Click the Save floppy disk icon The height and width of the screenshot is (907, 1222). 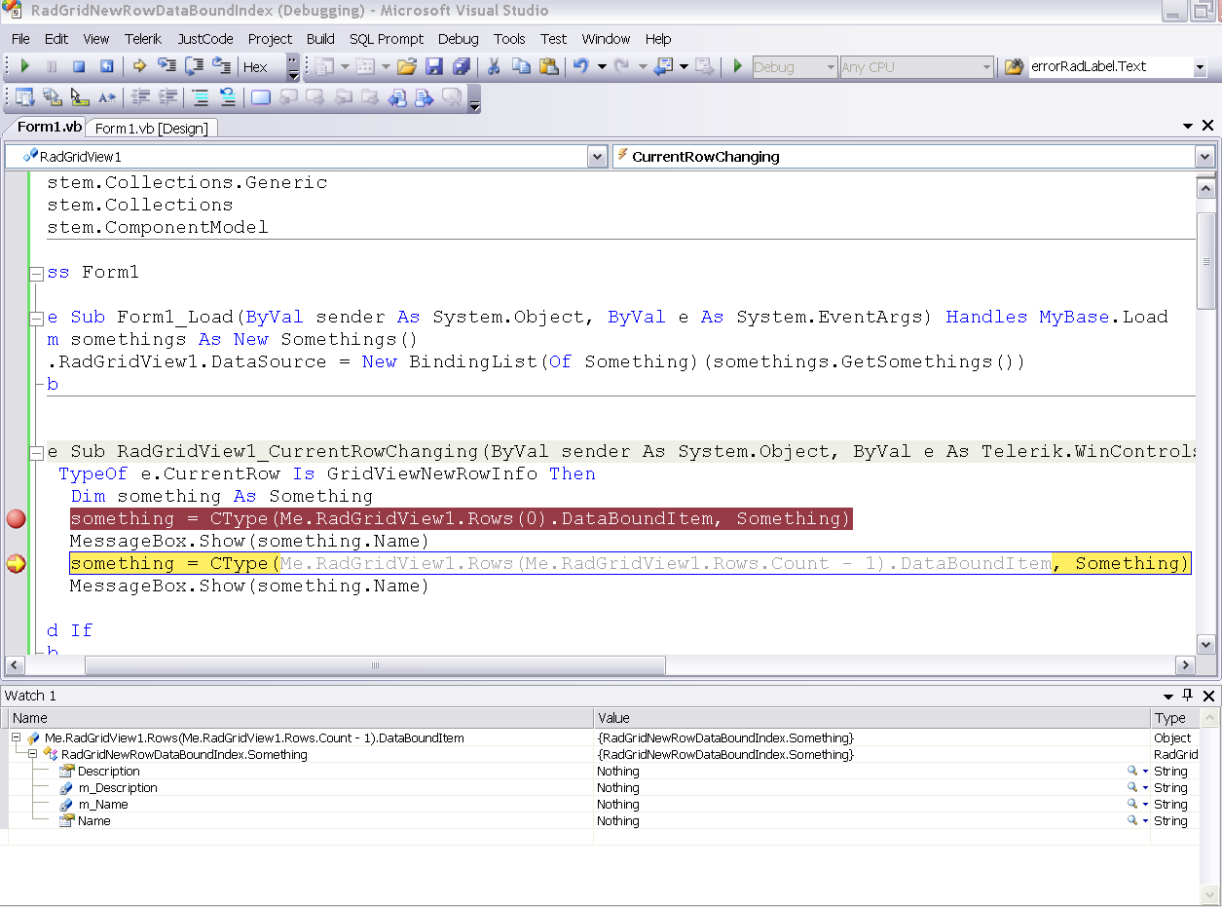coord(434,66)
